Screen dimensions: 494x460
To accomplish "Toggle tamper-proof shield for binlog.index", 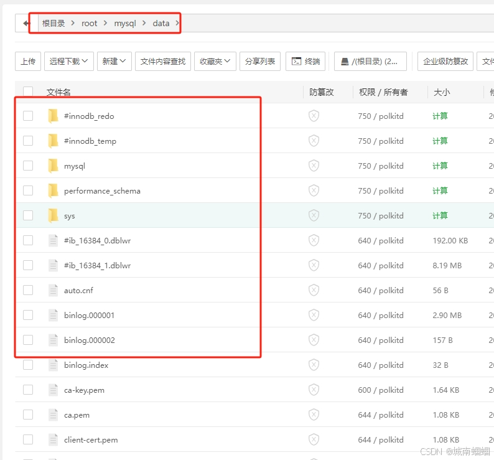I will pyautogui.click(x=314, y=365).
